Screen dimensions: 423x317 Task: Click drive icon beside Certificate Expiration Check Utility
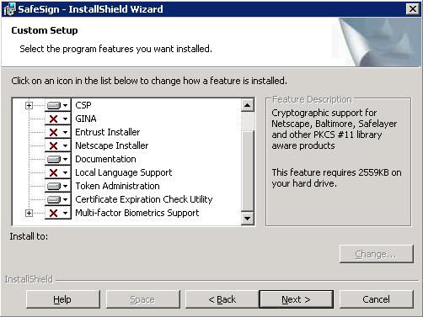[53, 199]
